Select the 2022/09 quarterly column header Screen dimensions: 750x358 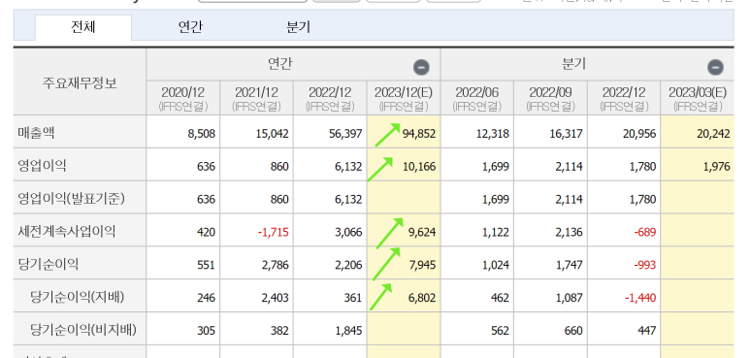[x=550, y=98]
